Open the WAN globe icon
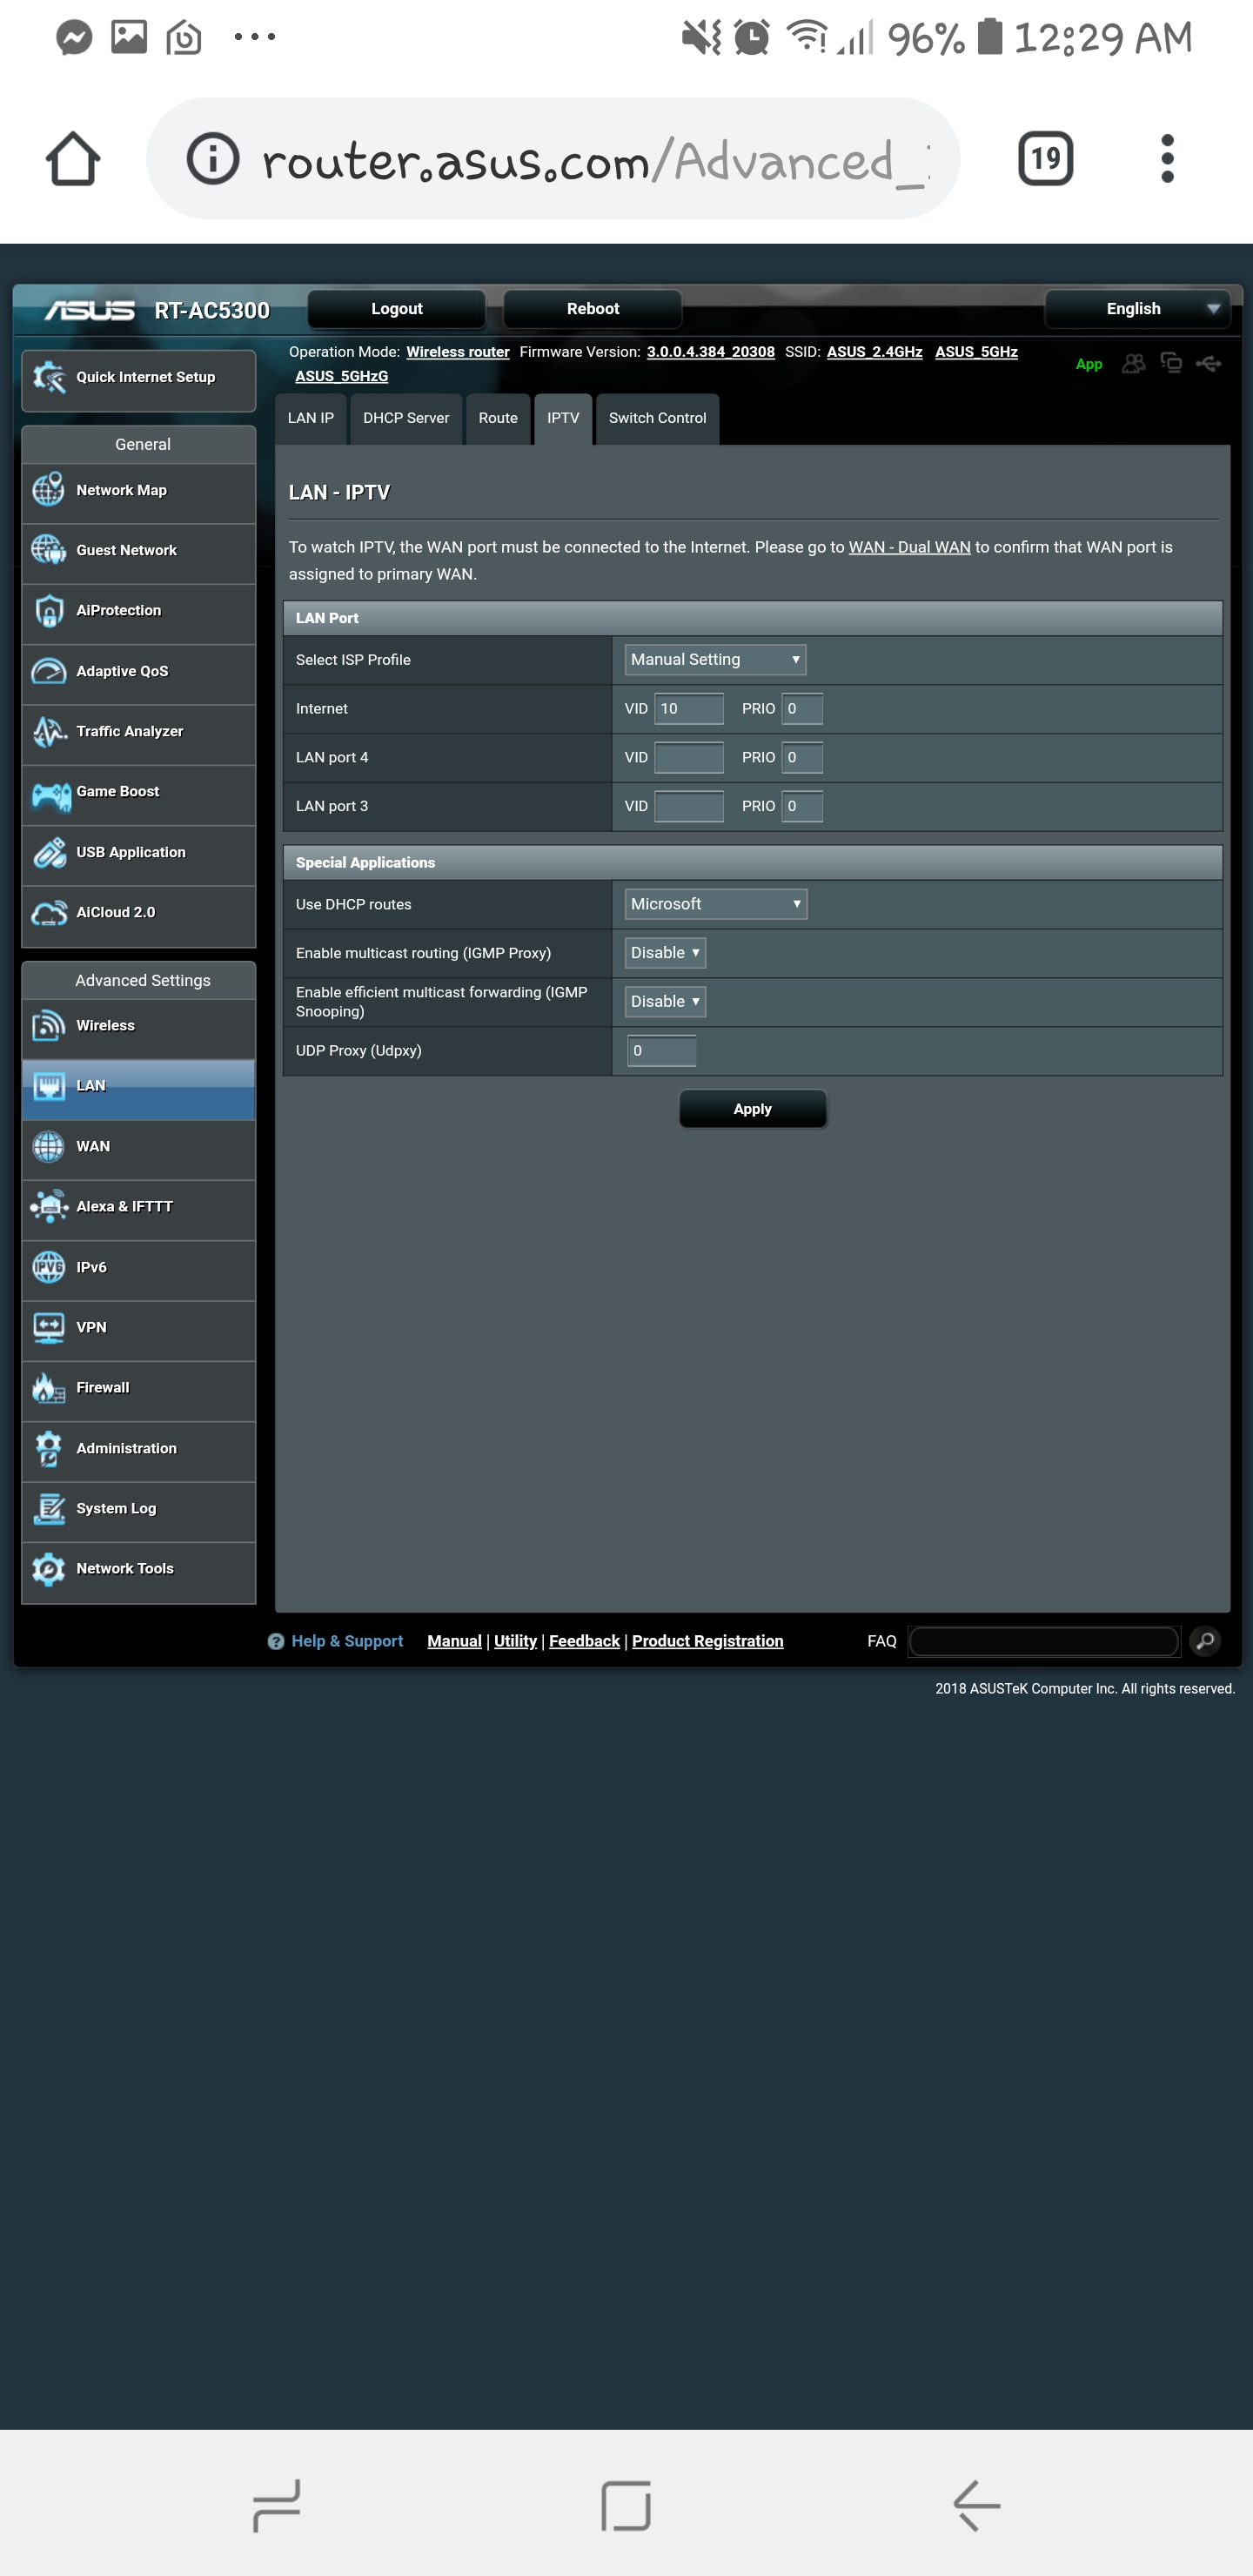Viewport: 1253px width, 2576px height. (x=49, y=1146)
